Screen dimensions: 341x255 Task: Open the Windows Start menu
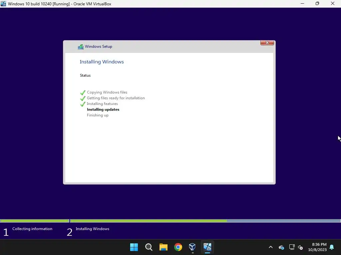click(134, 247)
